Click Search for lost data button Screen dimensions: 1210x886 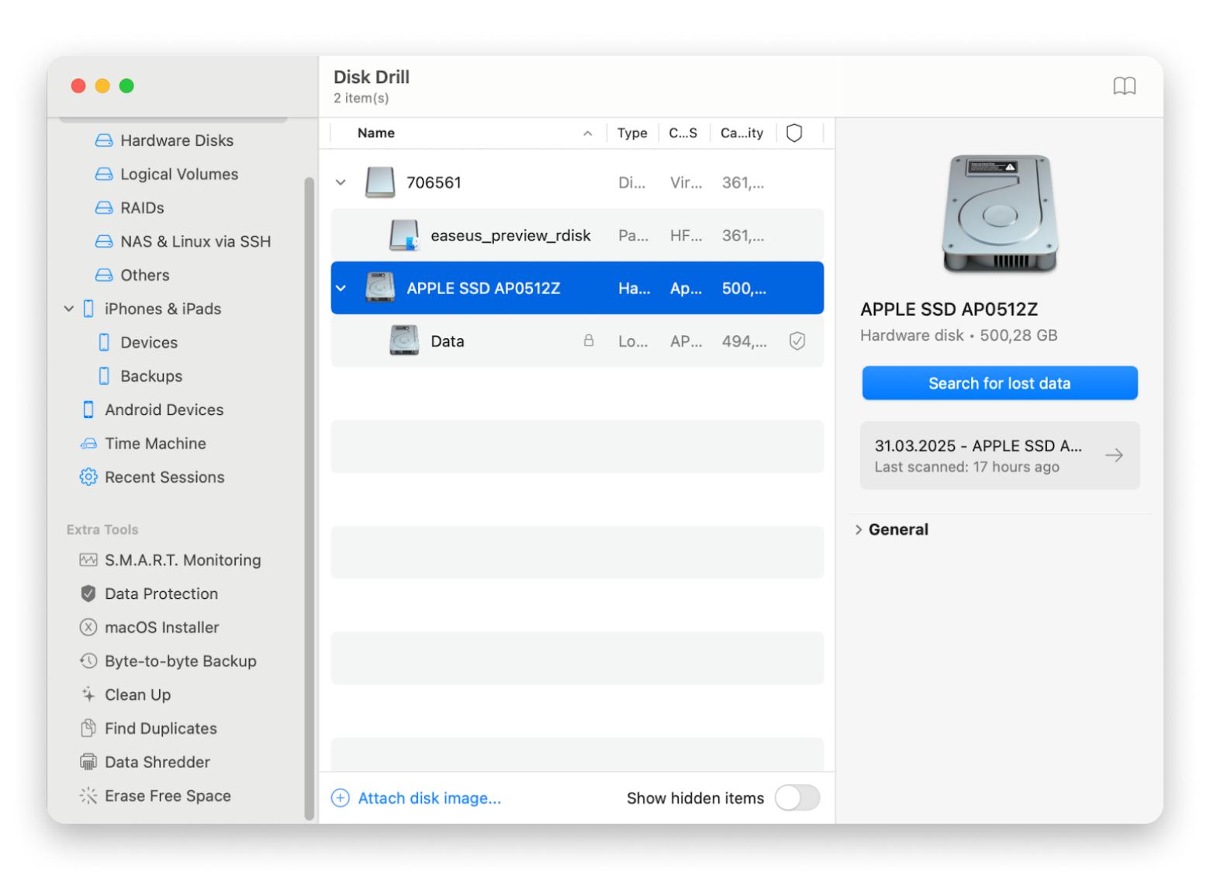pos(1000,383)
